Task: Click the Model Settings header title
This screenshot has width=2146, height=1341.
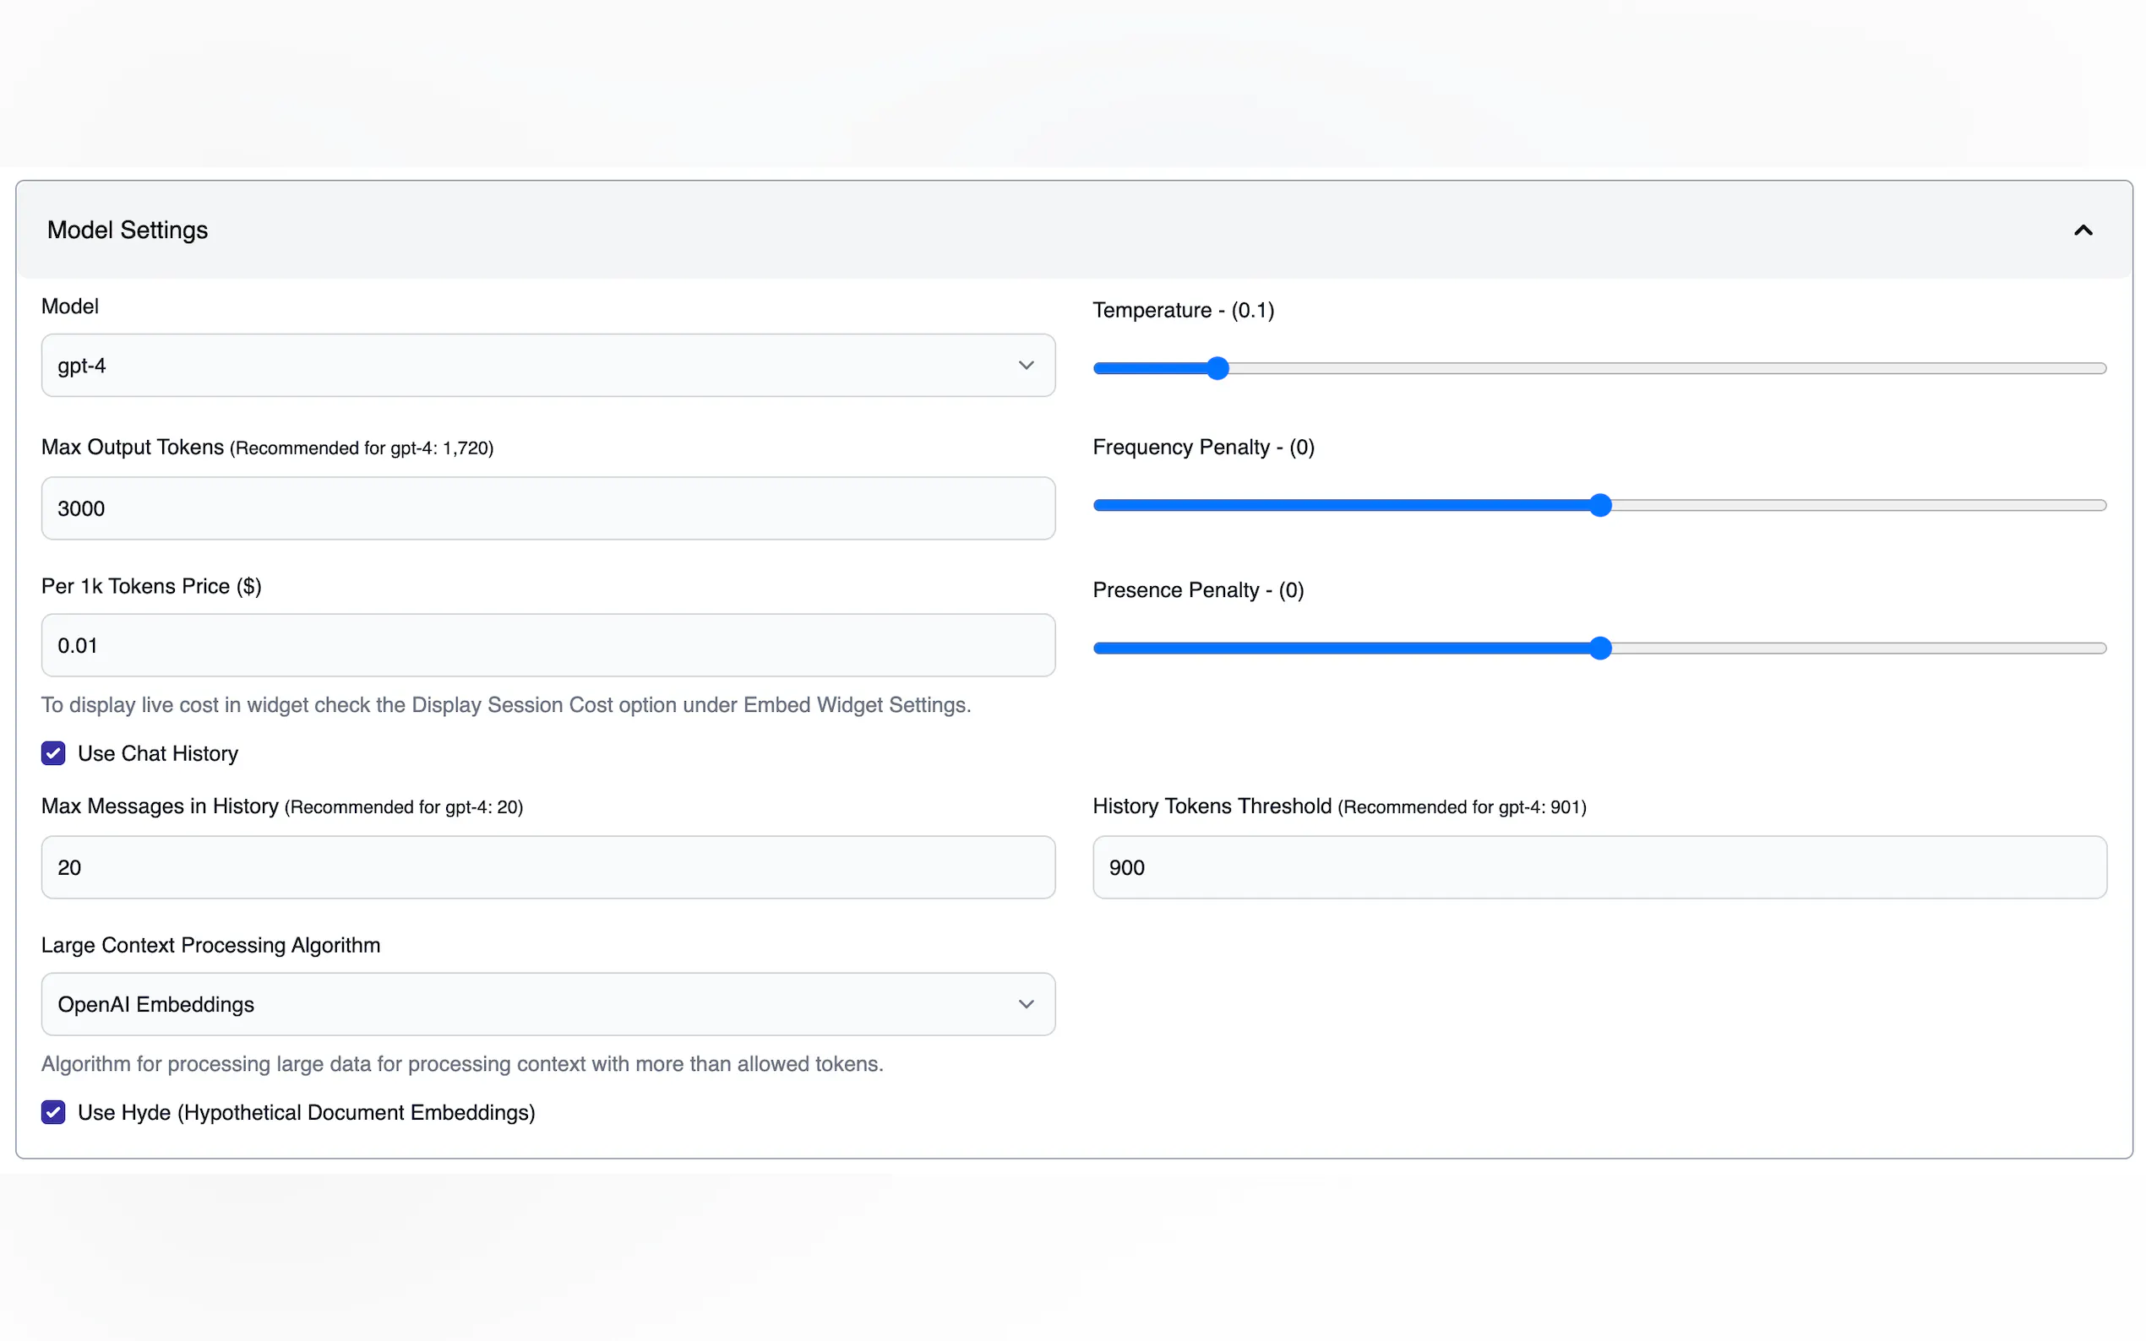Action: pos(127,231)
